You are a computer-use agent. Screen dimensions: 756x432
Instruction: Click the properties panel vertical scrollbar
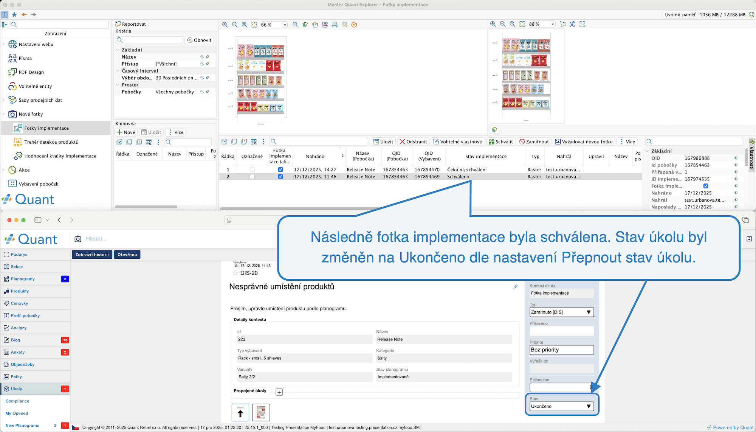pos(747,158)
